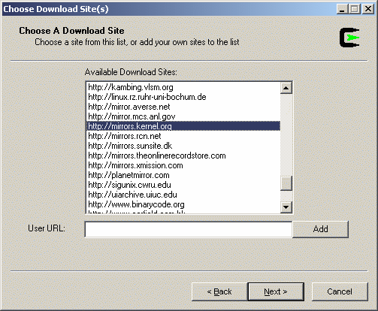Close the setup window
This screenshot has height=311, width=378.
tap(368, 9)
